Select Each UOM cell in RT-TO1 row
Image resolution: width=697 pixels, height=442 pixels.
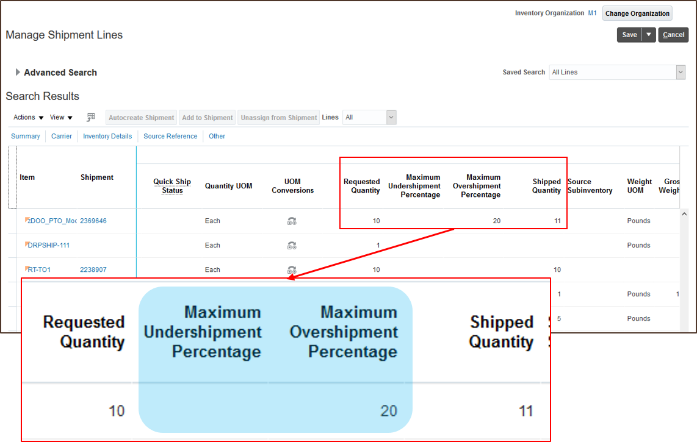click(x=212, y=269)
